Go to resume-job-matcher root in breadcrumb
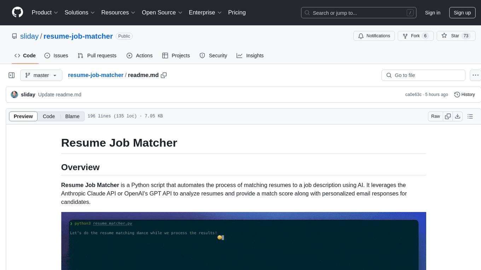The width and height of the screenshot is (481, 270). (x=95, y=75)
